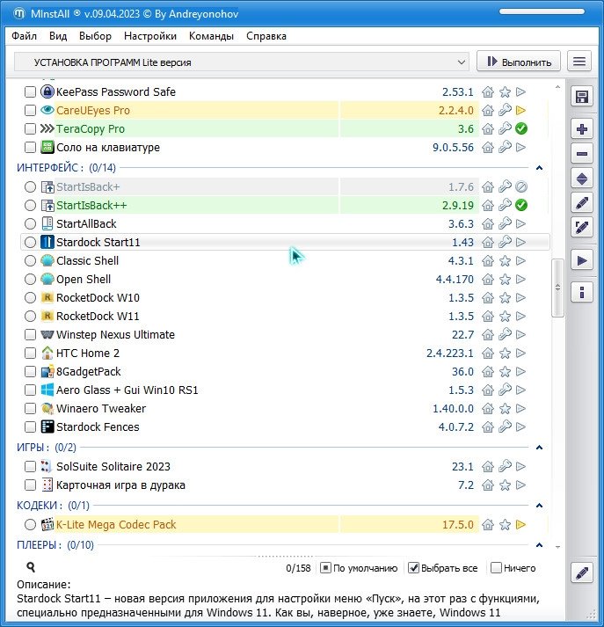This screenshot has width=604, height=627.
Task: Open the Вид menu
Action: pyautogui.click(x=58, y=36)
